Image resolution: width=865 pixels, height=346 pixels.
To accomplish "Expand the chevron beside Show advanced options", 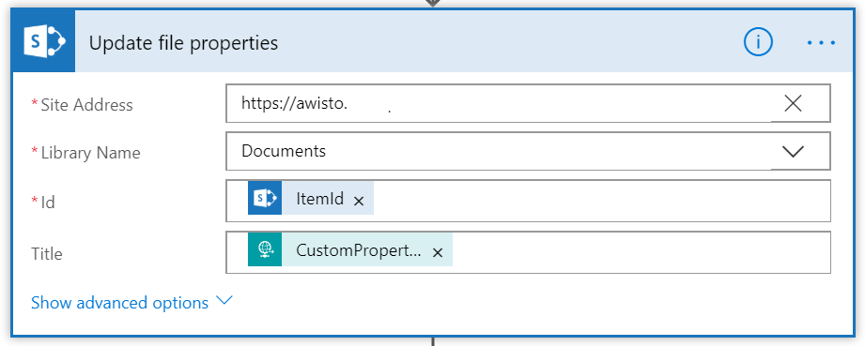I will 224,301.
